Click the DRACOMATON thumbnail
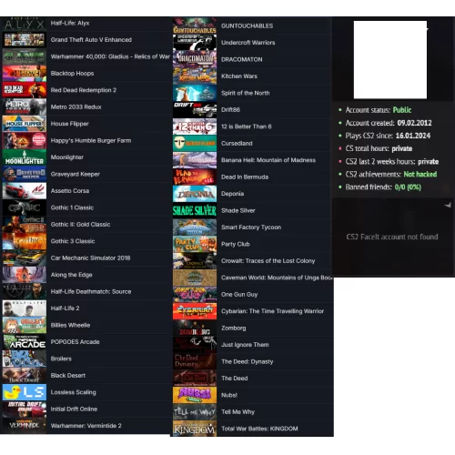This screenshot has width=455, height=455. (x=195, y=59)
